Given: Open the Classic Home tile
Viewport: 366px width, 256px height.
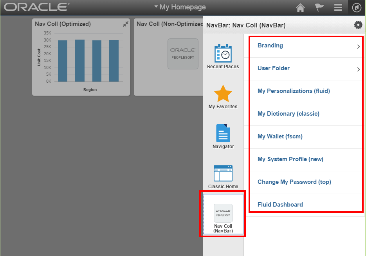Looking at the screenshot, I should tap(223, 177).
